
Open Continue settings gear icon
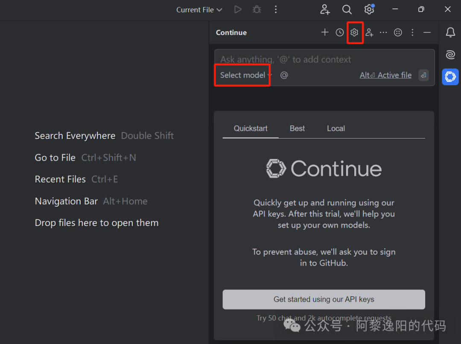point(354,32)
